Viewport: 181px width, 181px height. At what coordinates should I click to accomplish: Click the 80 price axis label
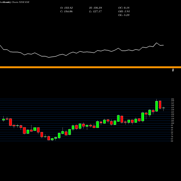[x=172, y=132]
